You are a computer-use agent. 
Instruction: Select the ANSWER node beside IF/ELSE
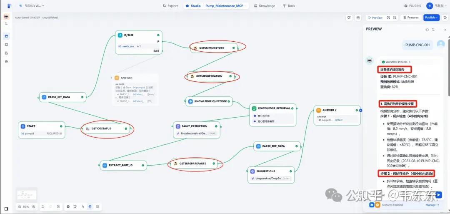coord(135,91)
